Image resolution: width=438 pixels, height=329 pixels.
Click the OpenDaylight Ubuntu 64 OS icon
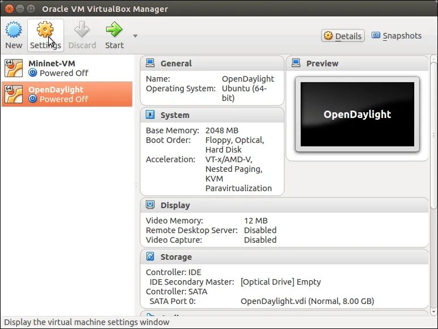click(14, 94)
